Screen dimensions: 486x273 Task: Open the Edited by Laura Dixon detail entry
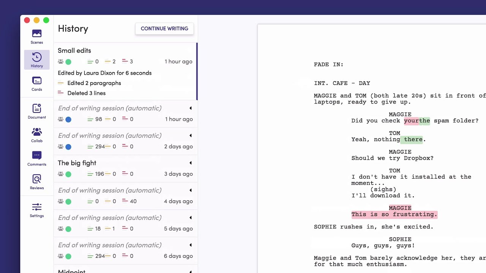(105, 73)
